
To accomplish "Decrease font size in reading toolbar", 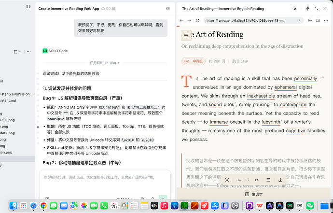I will click(239, 180).
